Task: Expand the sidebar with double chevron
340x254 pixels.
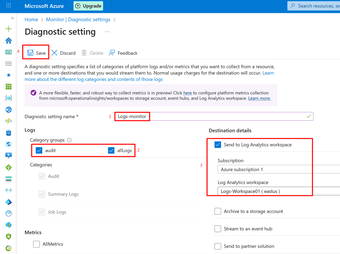Action: pos(12,18)
